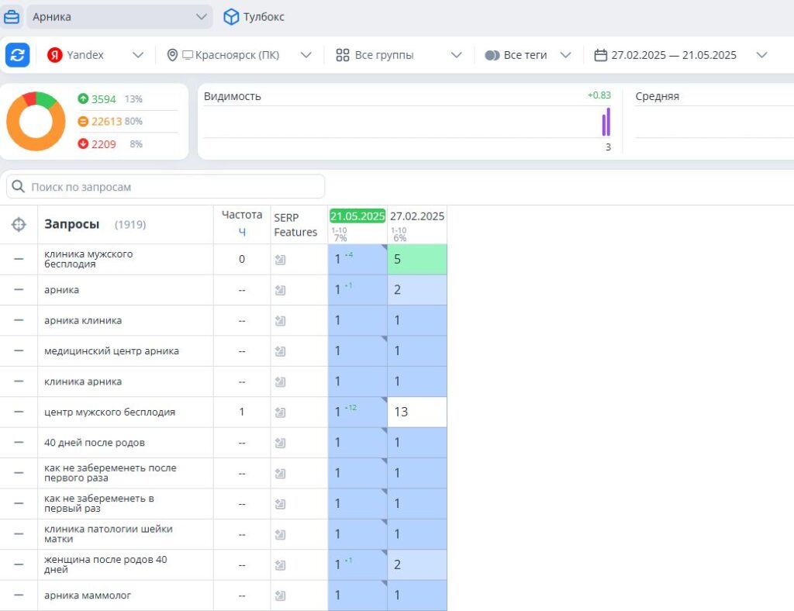Screen dimensions: 794x611
Task: Click the green up-arrow improved positions icon
Action: 83,98
